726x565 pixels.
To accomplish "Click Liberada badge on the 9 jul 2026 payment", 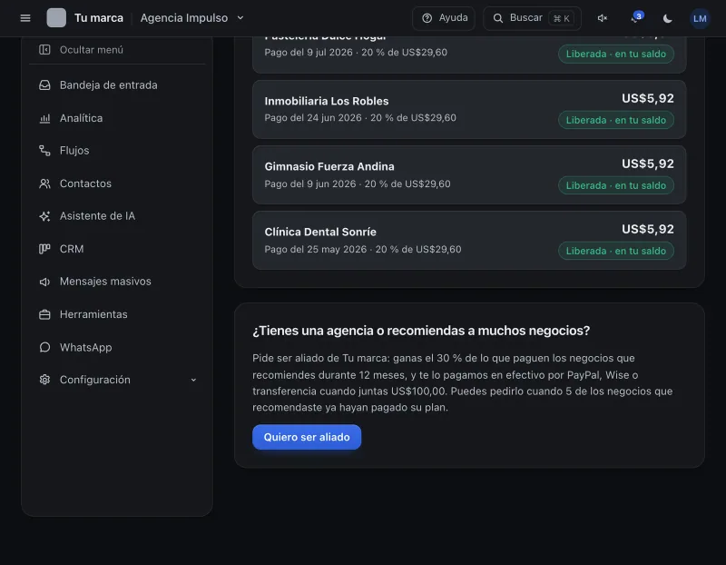I will pyautogui.click(x=616, y=54).
